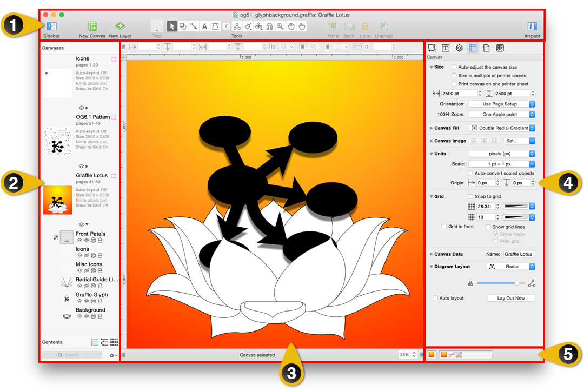
Task: Switch to the Object inspector tab
Action: coord(432,48)
